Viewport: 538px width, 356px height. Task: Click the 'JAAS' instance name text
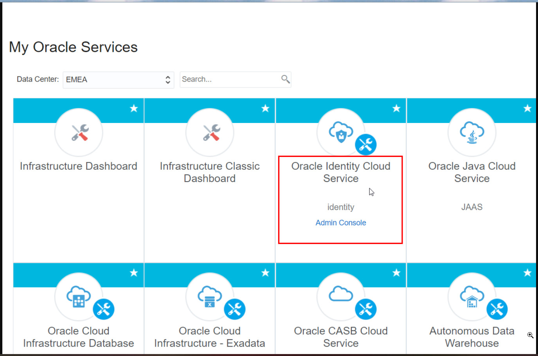pyautogui.click(x=472, y=207)
